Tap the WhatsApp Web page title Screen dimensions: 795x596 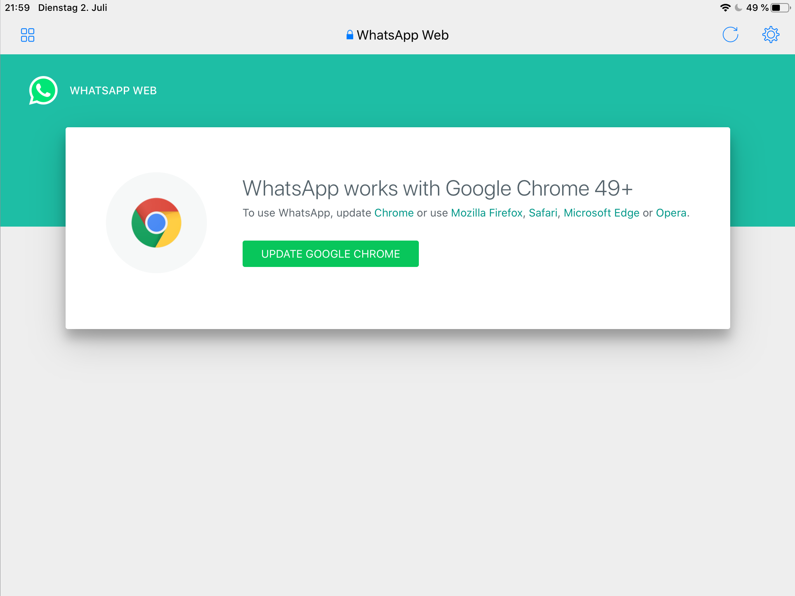(x=403, y=35)
